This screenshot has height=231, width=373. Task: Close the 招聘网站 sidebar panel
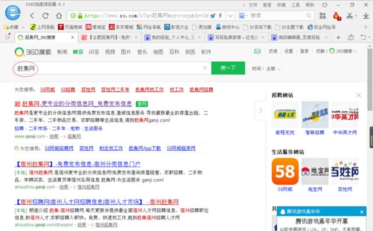point(358,95)
